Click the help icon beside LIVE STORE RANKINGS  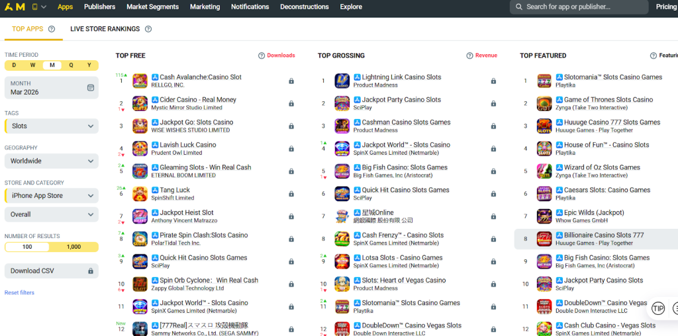148,29
